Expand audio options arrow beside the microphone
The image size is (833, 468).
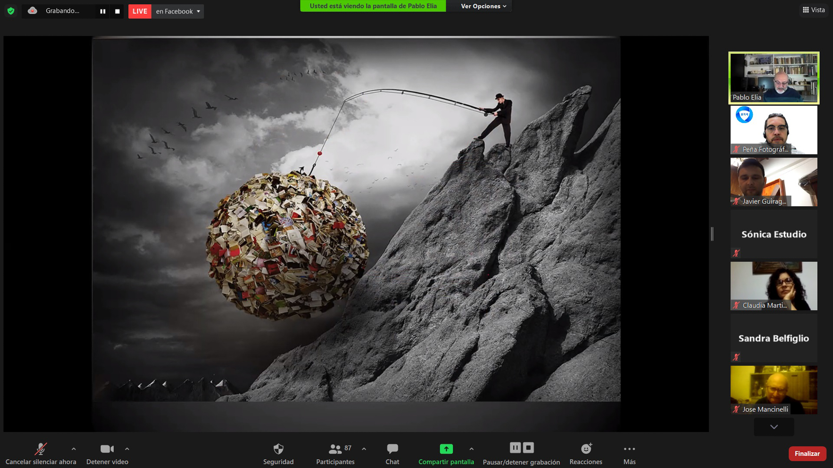point(74,449)
